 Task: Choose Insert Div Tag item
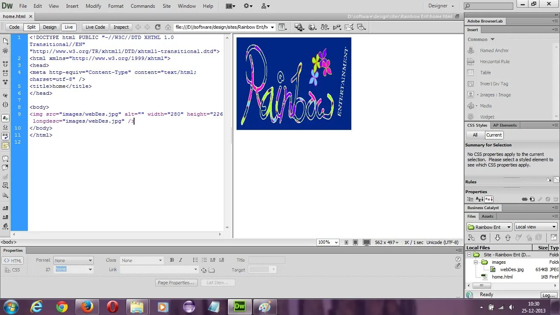point(494,84)
